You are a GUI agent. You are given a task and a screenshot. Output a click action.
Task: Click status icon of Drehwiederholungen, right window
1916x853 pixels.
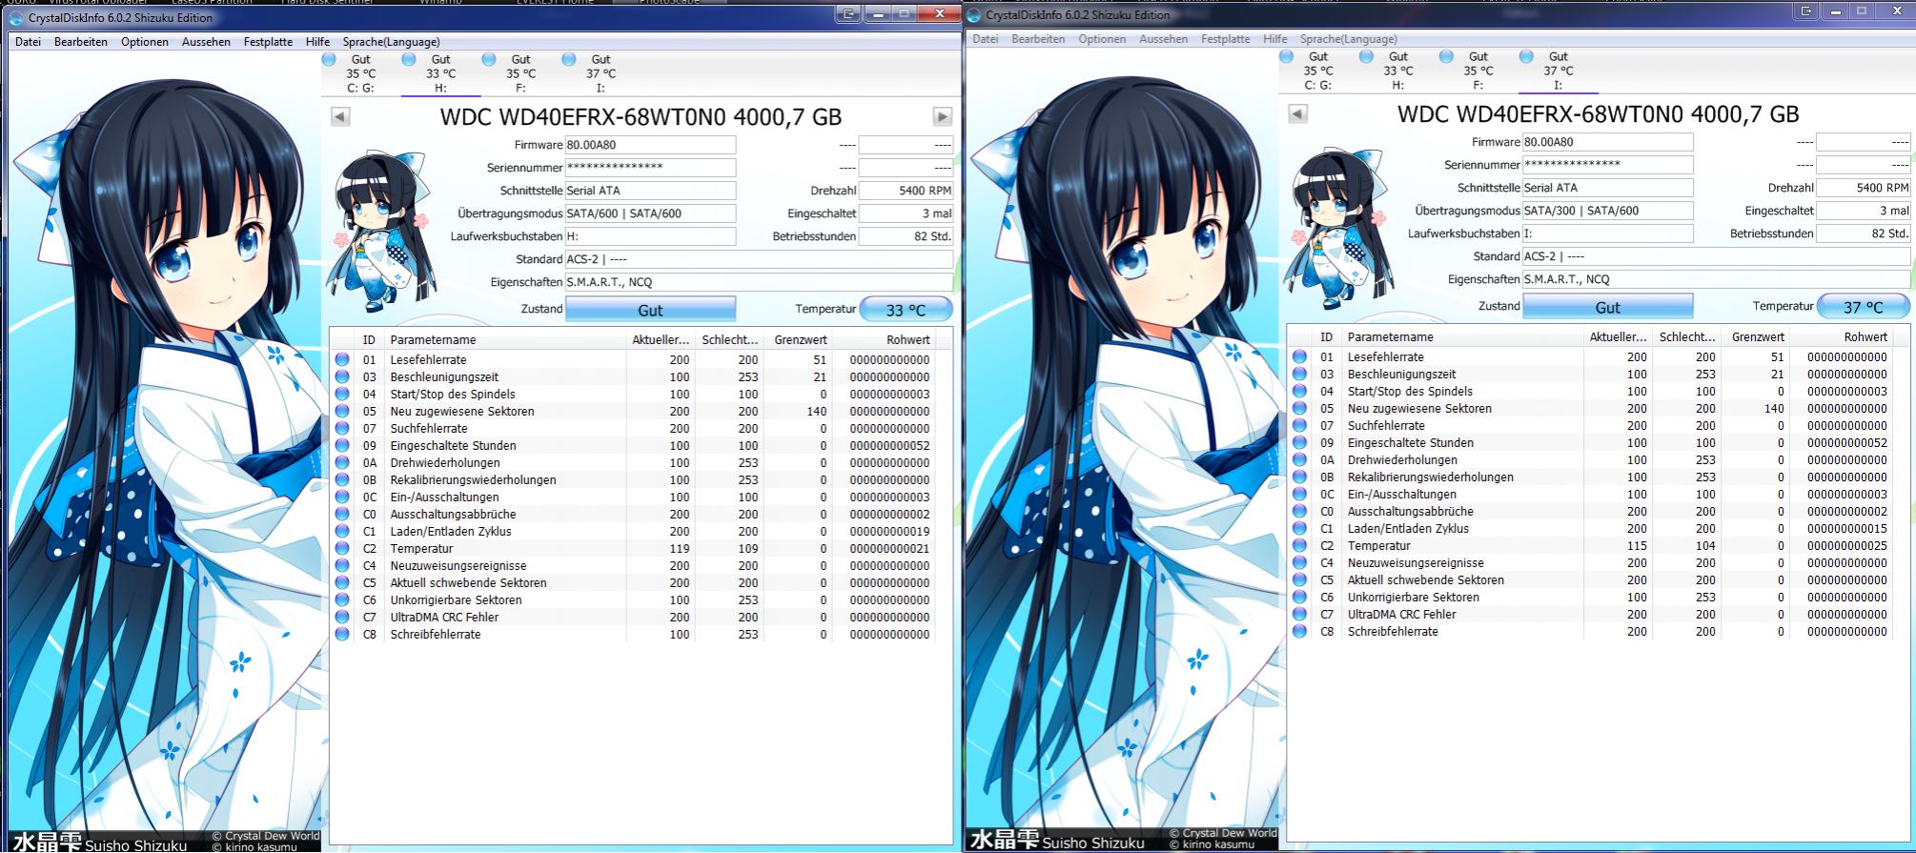(1299, 460)
